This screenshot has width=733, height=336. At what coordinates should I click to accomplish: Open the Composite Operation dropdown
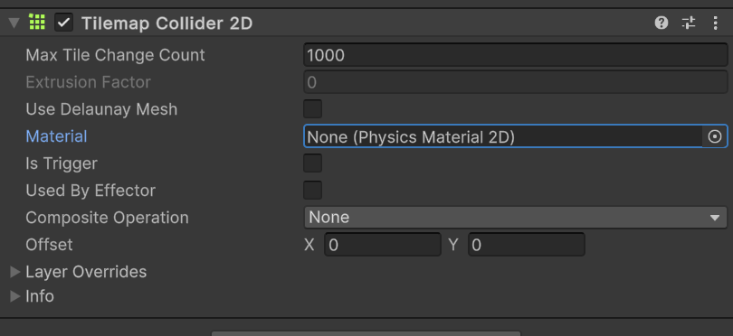tap(516, 218)
